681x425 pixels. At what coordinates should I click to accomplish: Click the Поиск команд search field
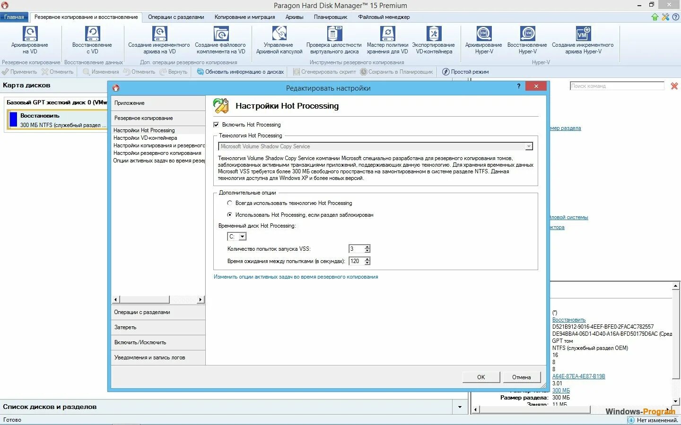click(617, 86)
